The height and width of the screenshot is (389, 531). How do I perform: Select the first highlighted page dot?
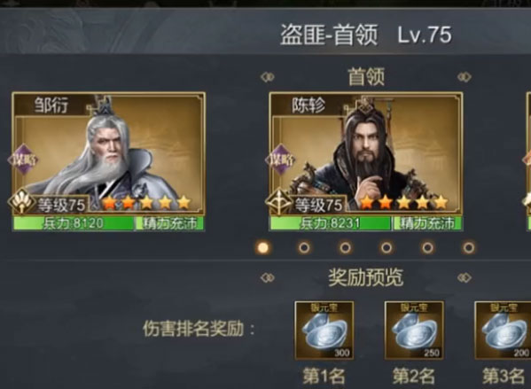click(262, 248)
